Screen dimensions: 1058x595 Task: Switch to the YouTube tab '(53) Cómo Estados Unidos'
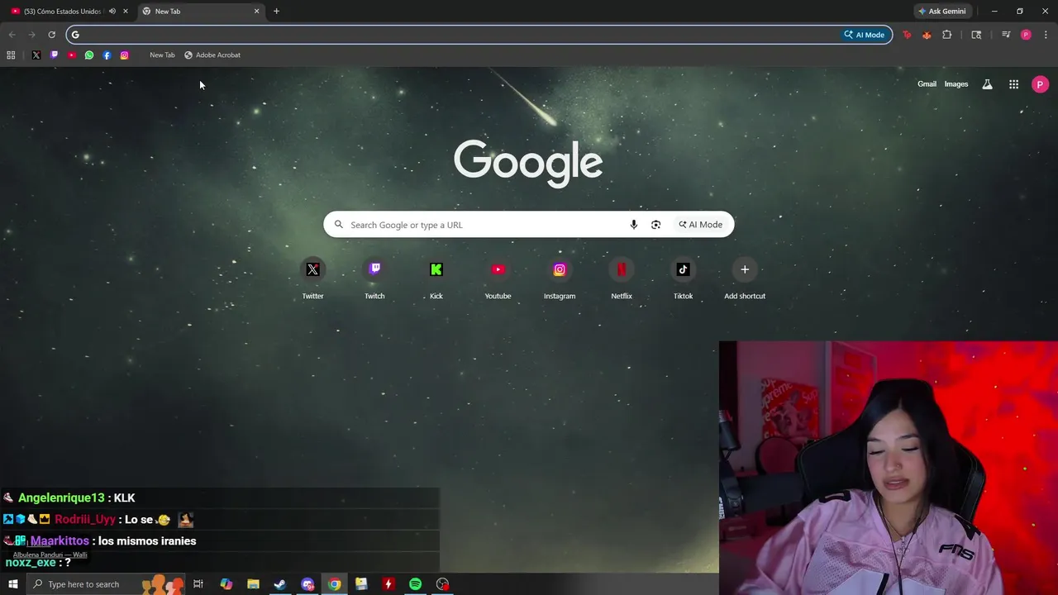pos(63,12)
